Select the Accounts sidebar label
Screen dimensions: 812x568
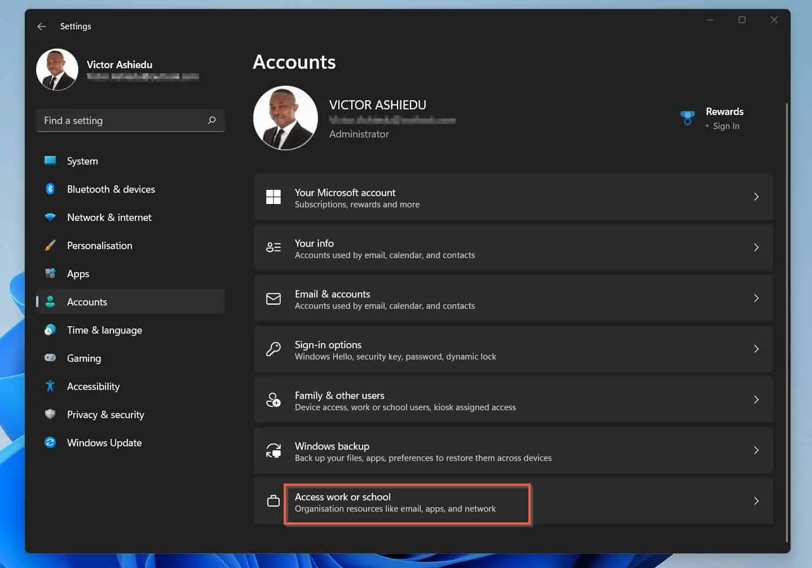[x=87, y=302]
